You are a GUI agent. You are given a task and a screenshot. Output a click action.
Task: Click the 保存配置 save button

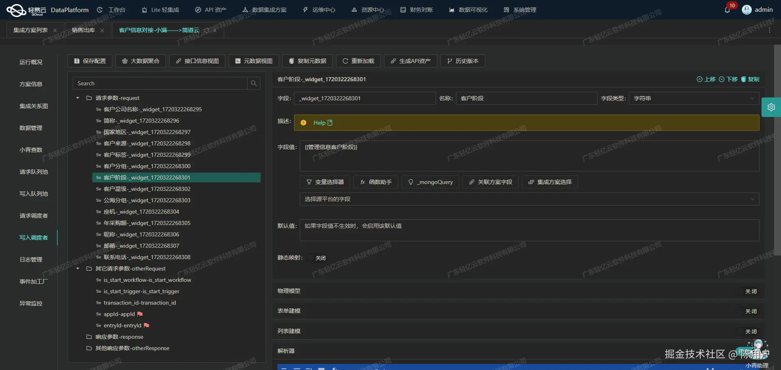[89, 61]
